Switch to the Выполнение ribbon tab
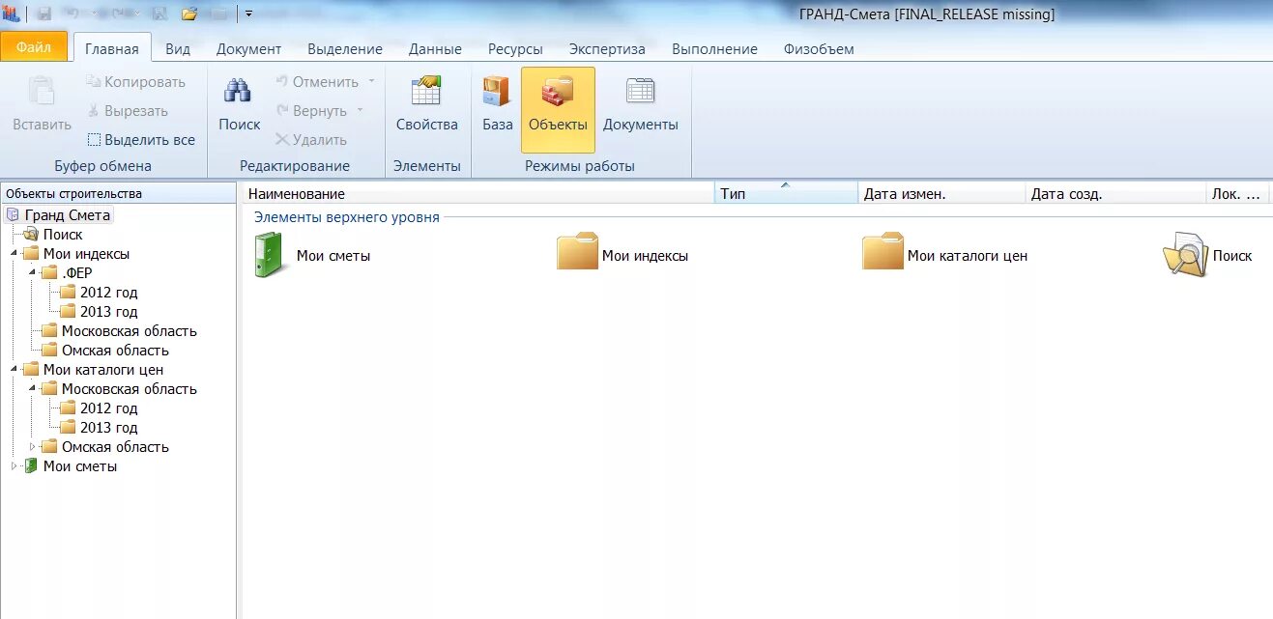 pos(714,48)
